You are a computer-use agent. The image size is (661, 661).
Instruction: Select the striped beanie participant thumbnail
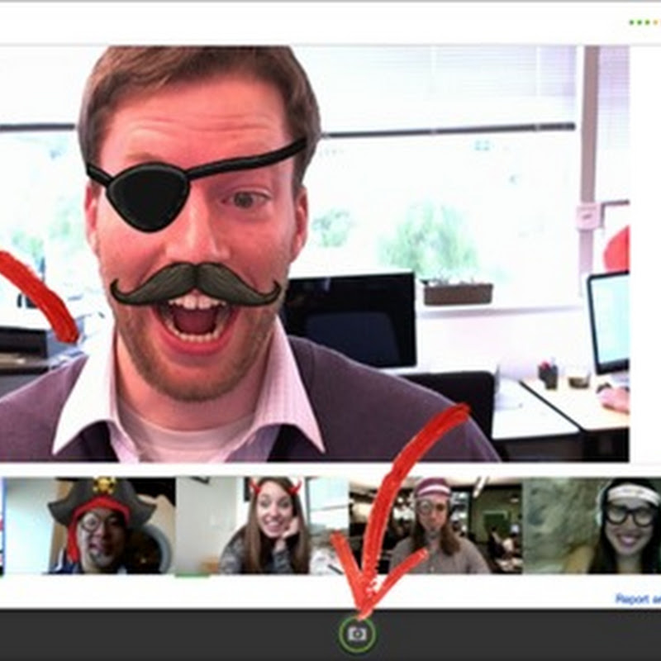(x=435, y=525)
